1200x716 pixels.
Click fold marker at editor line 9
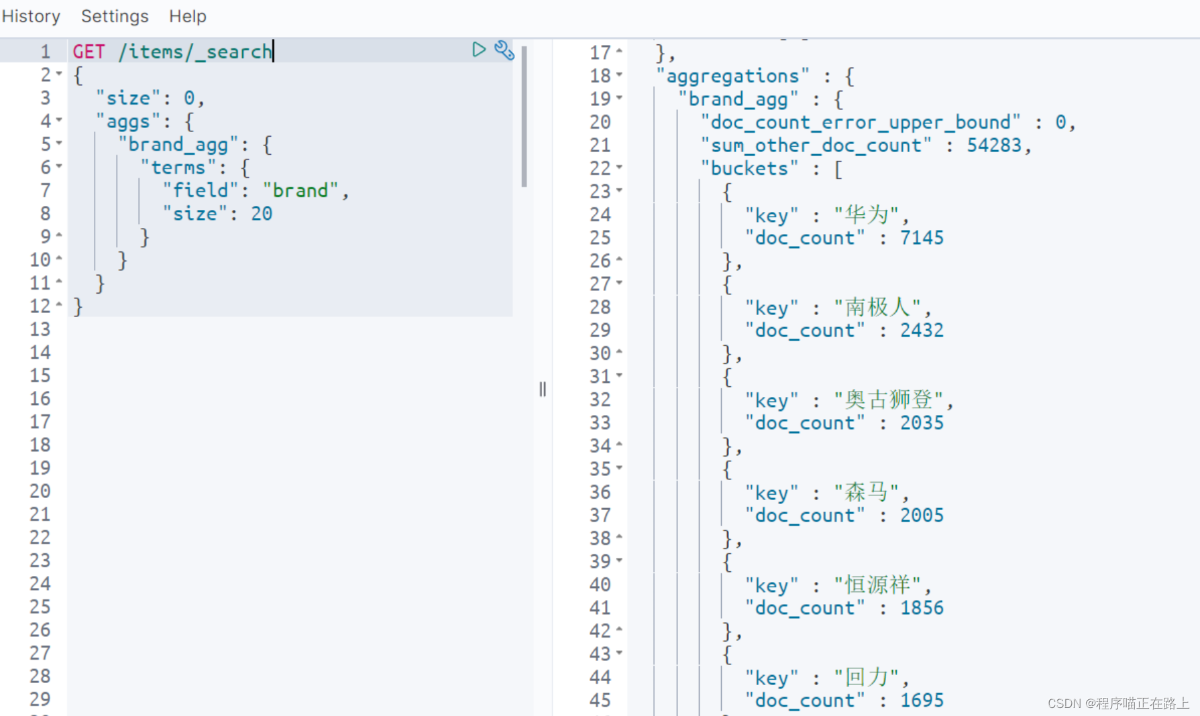(59, 235)
